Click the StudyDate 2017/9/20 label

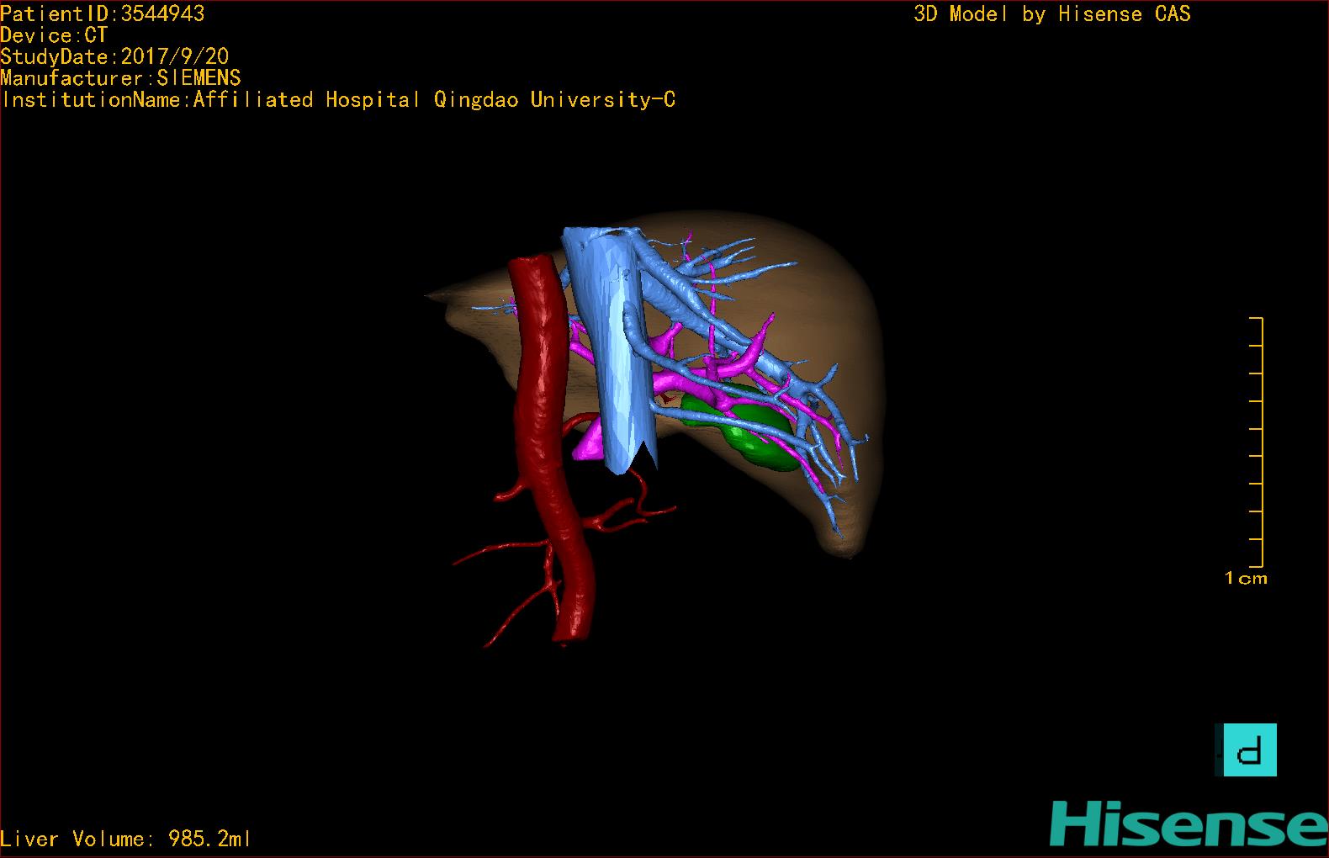(x=114, y=56)
